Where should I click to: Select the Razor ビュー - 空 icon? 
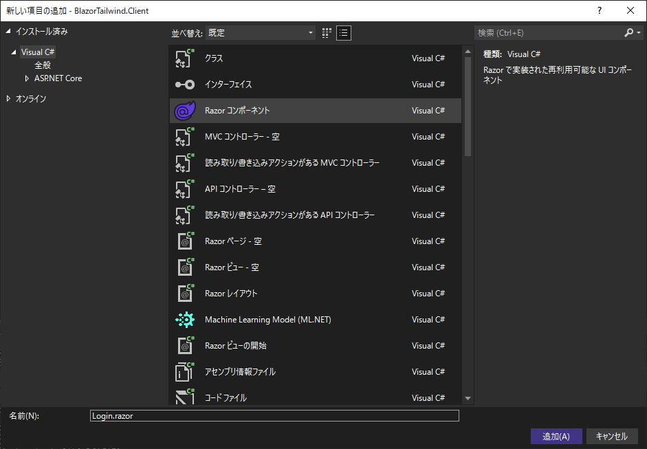(186, 267)
